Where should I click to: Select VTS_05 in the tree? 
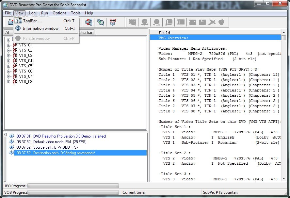point(25,66)
